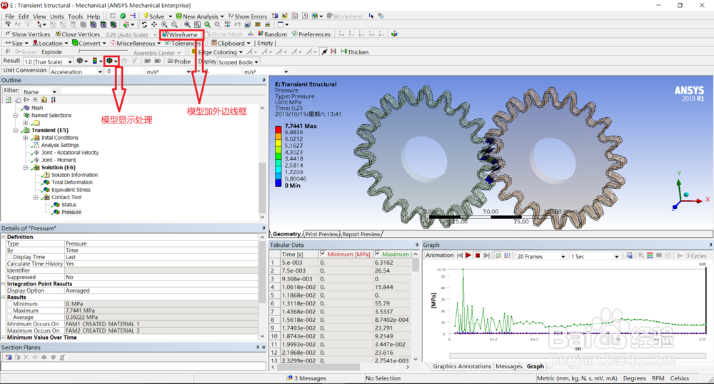Image resolution: width=714 pixels, height=384 pixels.
Task: Expand the Initial Conditions tree node
Action: [26, 138]
